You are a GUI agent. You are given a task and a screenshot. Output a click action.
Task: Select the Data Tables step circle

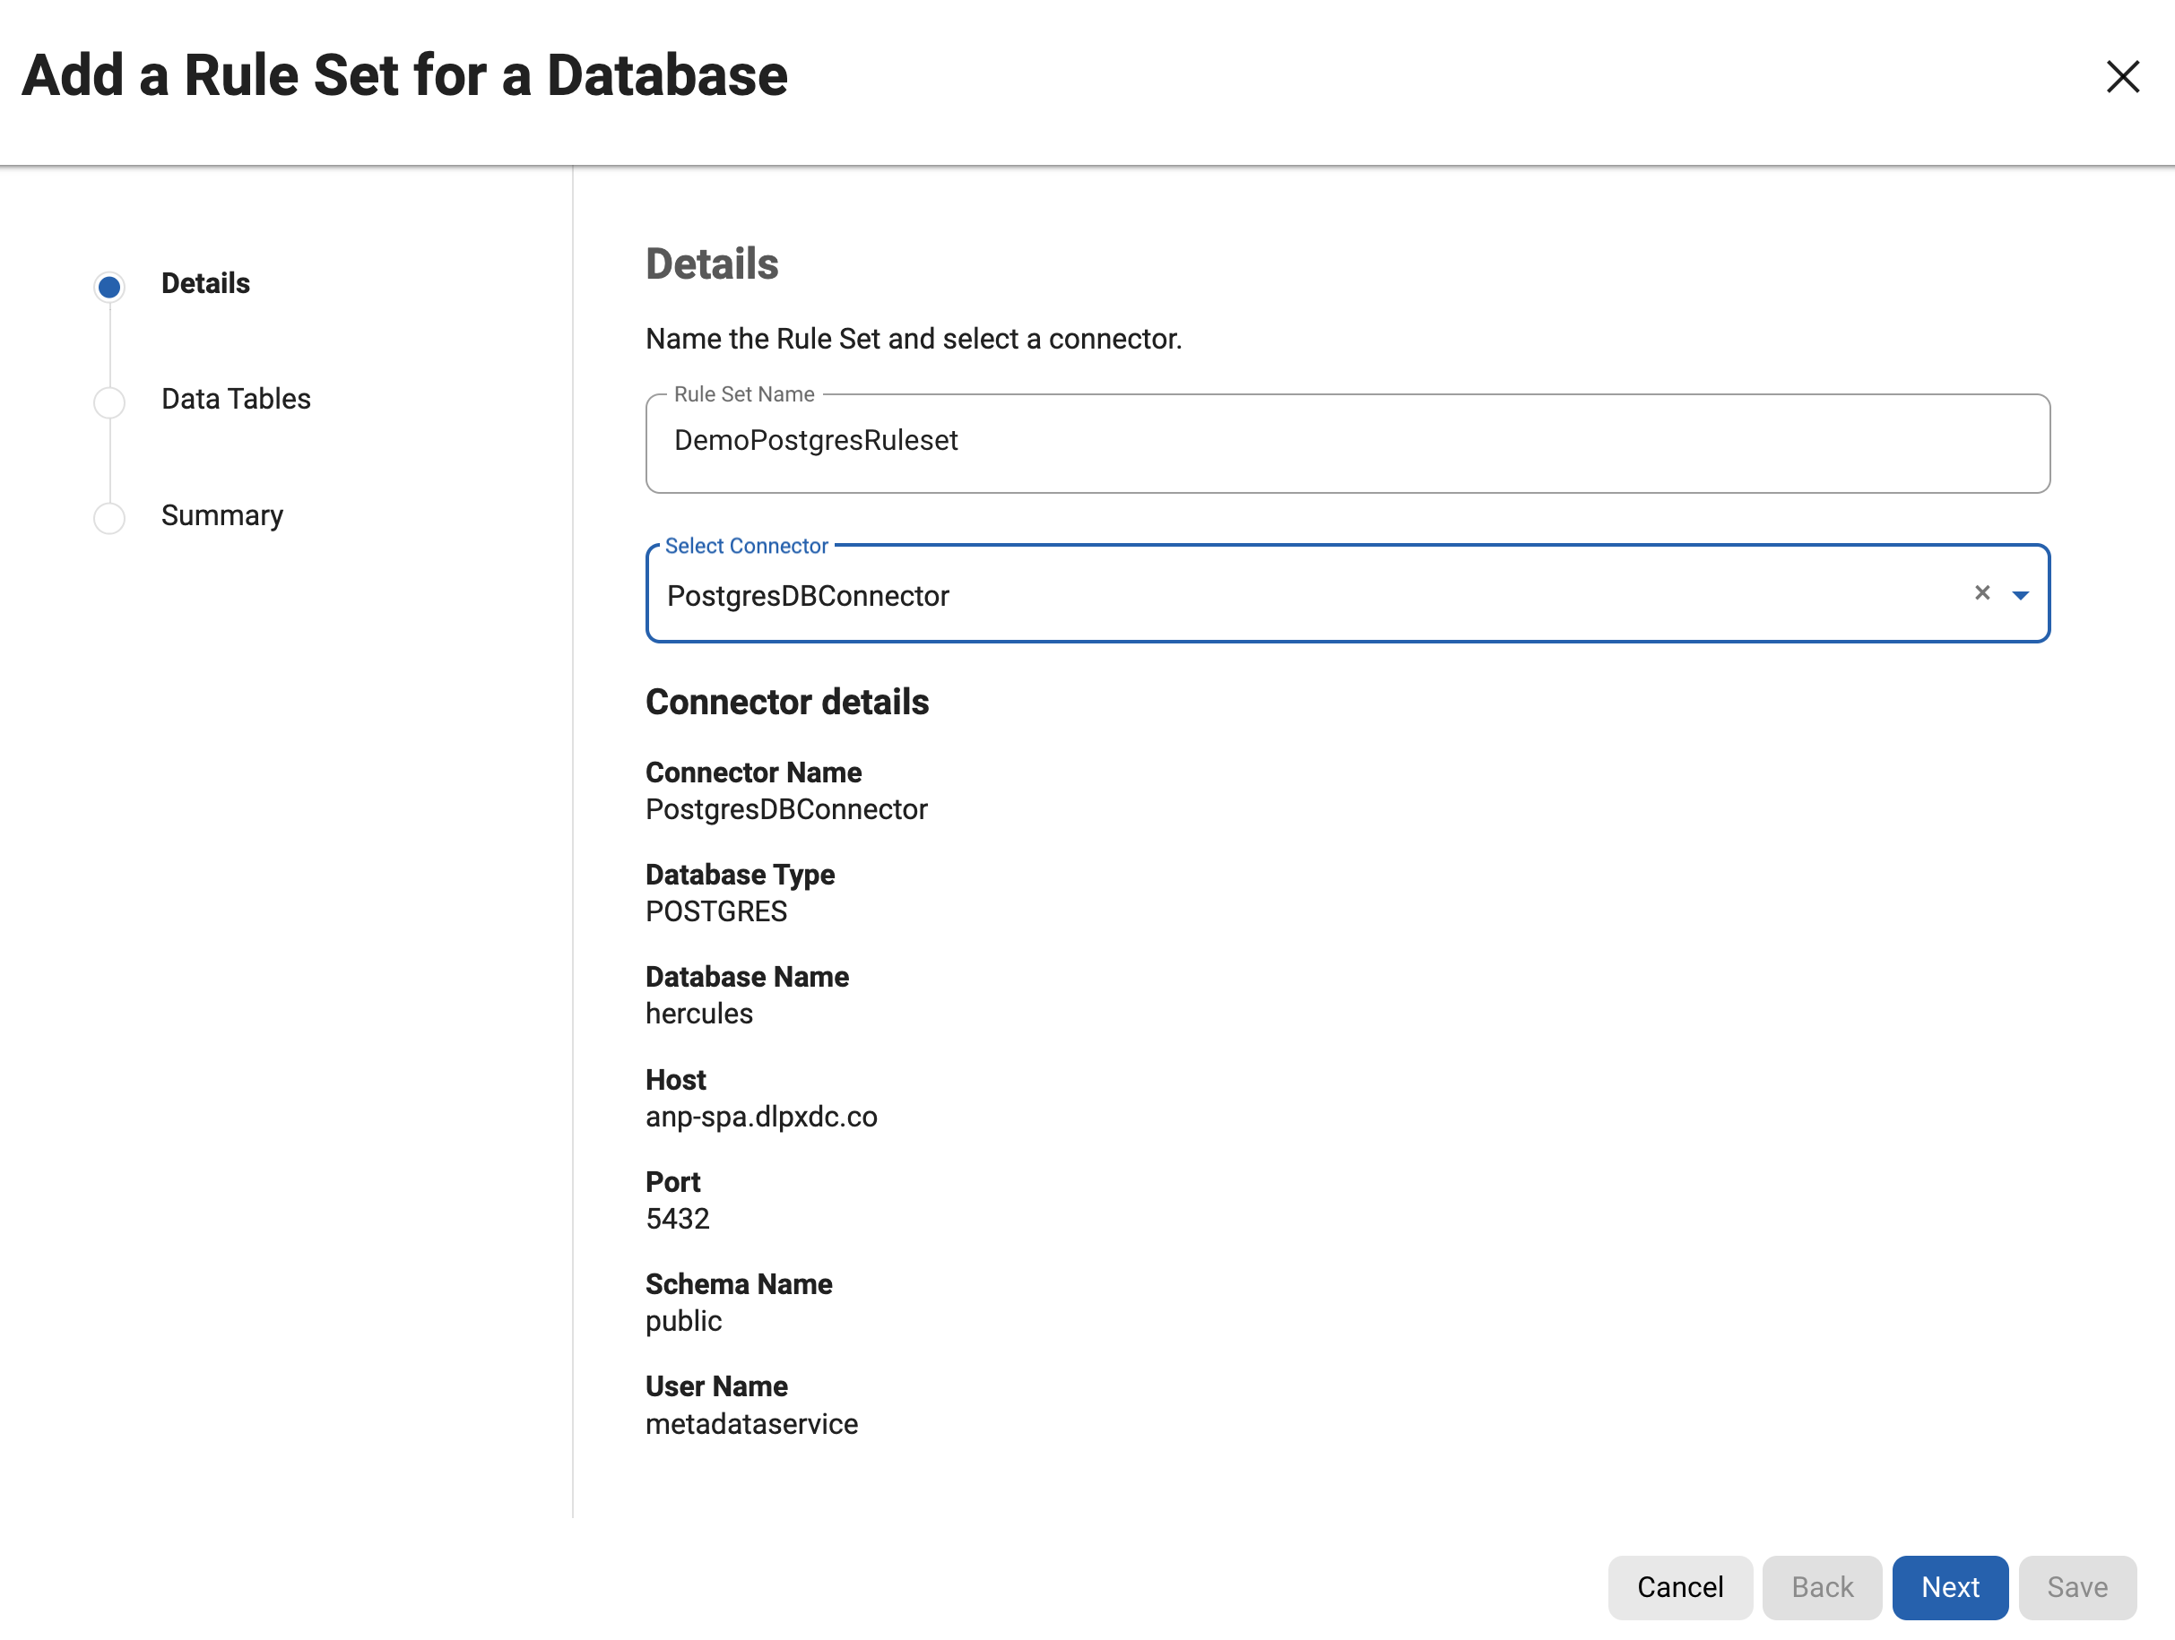click(109, 401)
